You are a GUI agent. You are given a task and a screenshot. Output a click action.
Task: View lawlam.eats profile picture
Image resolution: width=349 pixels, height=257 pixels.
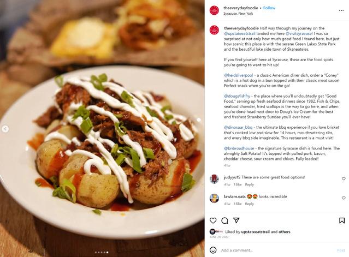214,198
